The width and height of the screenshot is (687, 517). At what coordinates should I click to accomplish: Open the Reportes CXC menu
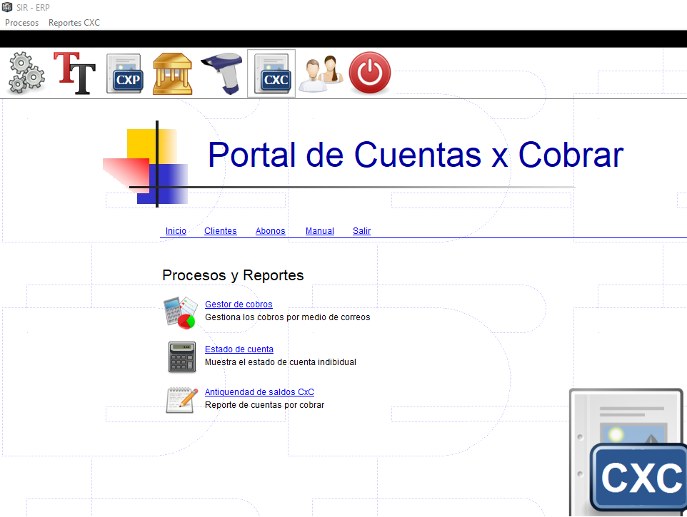coord(74,22)
